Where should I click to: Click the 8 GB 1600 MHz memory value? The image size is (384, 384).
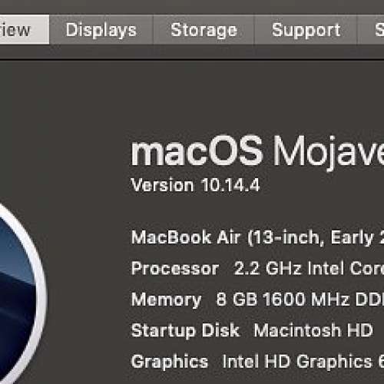pos(300,299)
